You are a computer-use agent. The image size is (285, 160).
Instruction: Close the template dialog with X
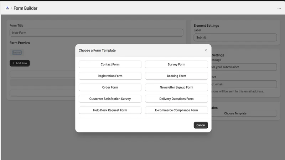click(x=206, y=50)
